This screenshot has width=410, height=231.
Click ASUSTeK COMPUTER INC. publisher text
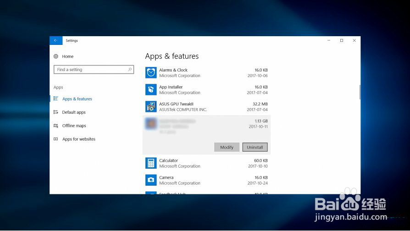tap(183, 110)
